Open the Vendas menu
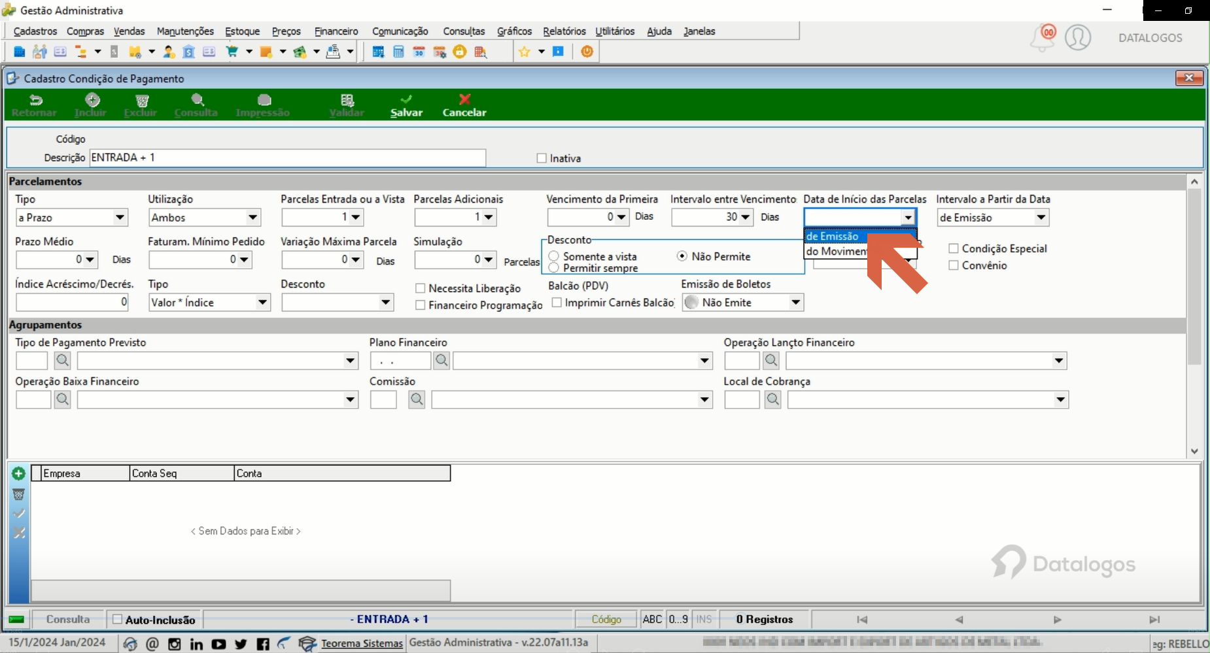Viewport: 1210px width, 653px height. [129, 31]
